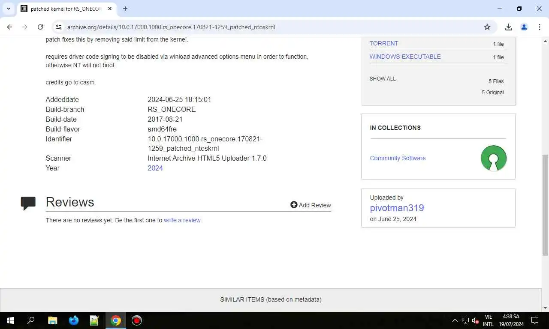Click the Chrome taskbar icon
This screenshot has width=549, height=329.
tap(116, 320)
